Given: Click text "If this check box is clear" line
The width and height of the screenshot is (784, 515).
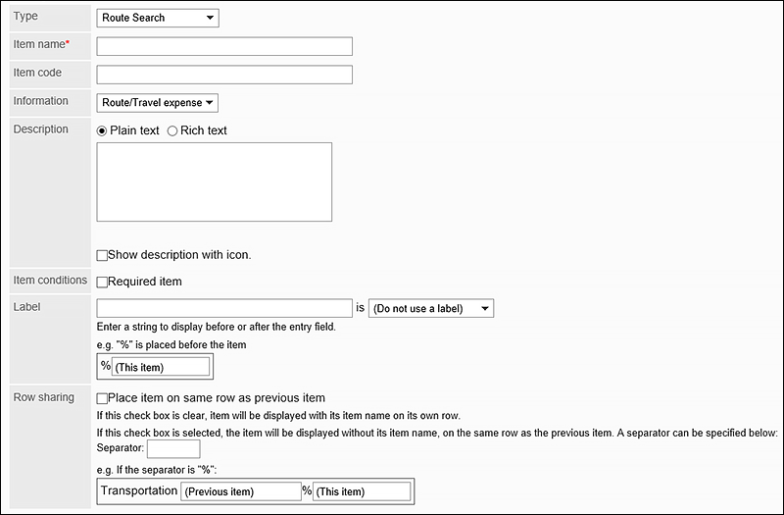Looking at the screenshot, I should click(278, 415).
